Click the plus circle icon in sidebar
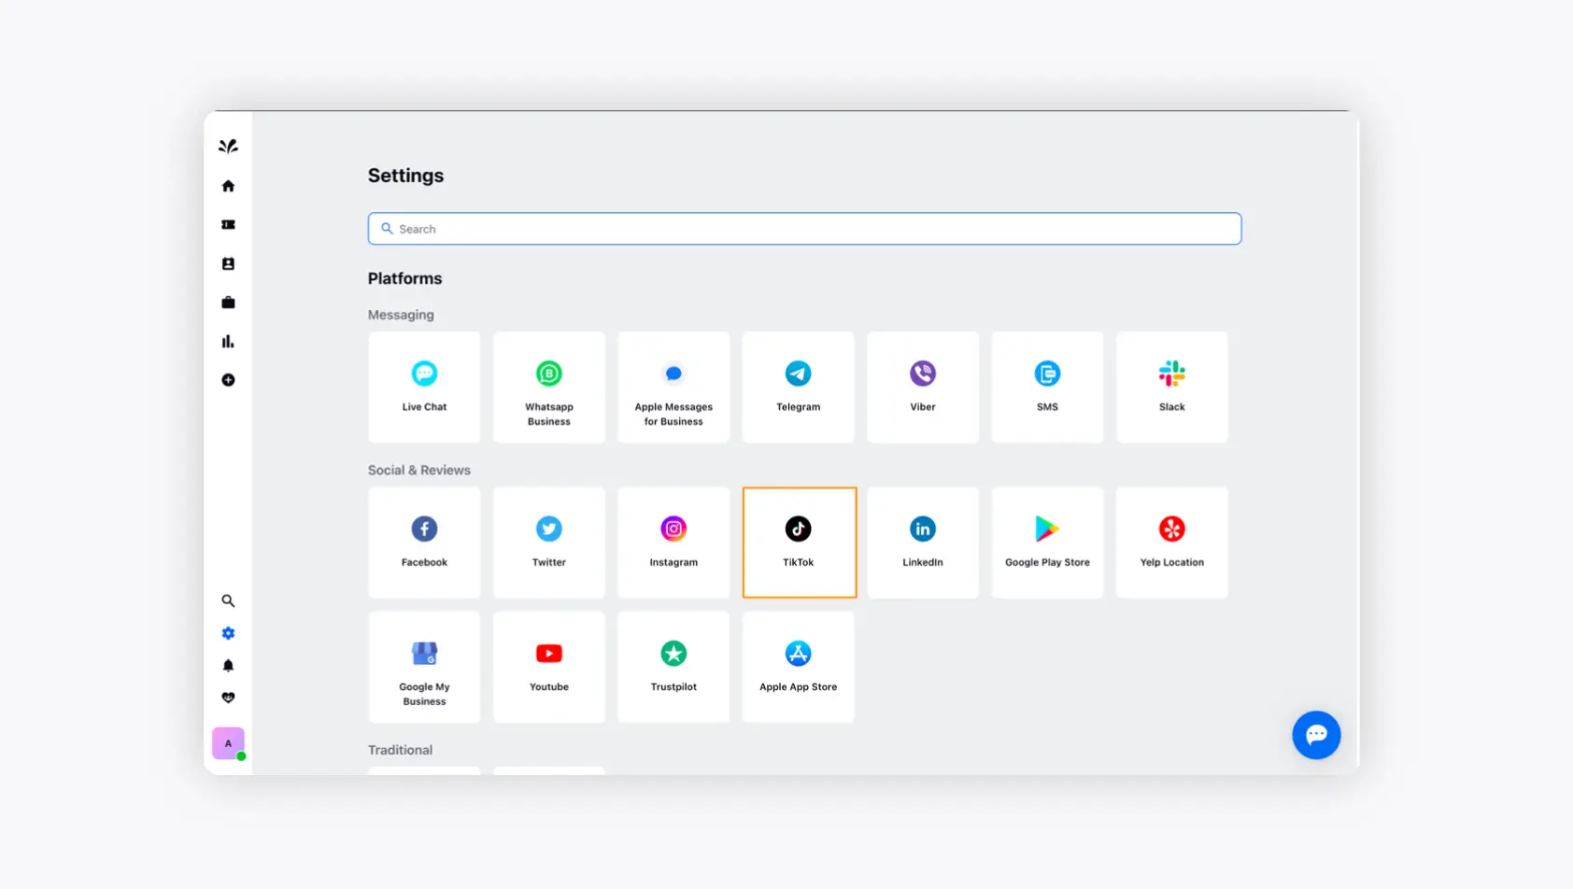 click(228, 380)
